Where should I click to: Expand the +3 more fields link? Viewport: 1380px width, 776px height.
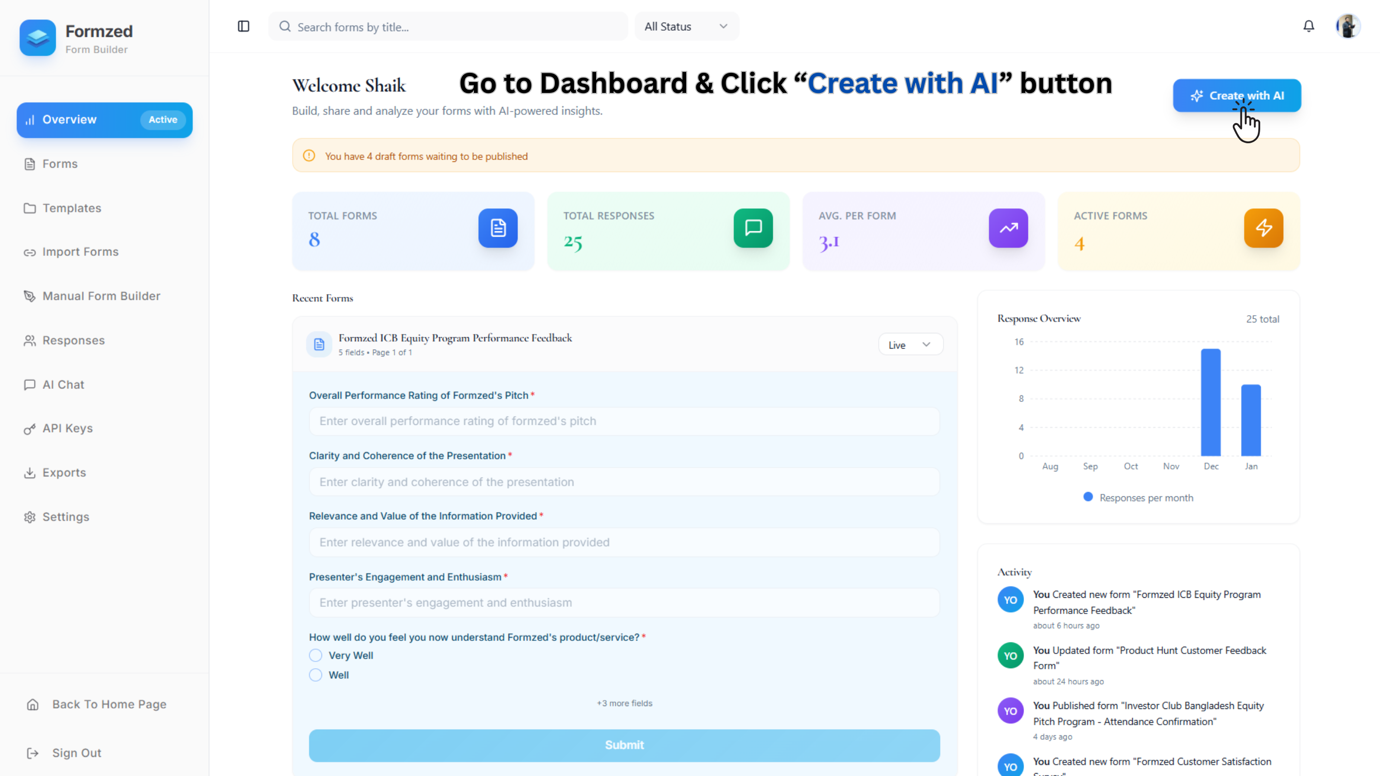pos(624,703)
